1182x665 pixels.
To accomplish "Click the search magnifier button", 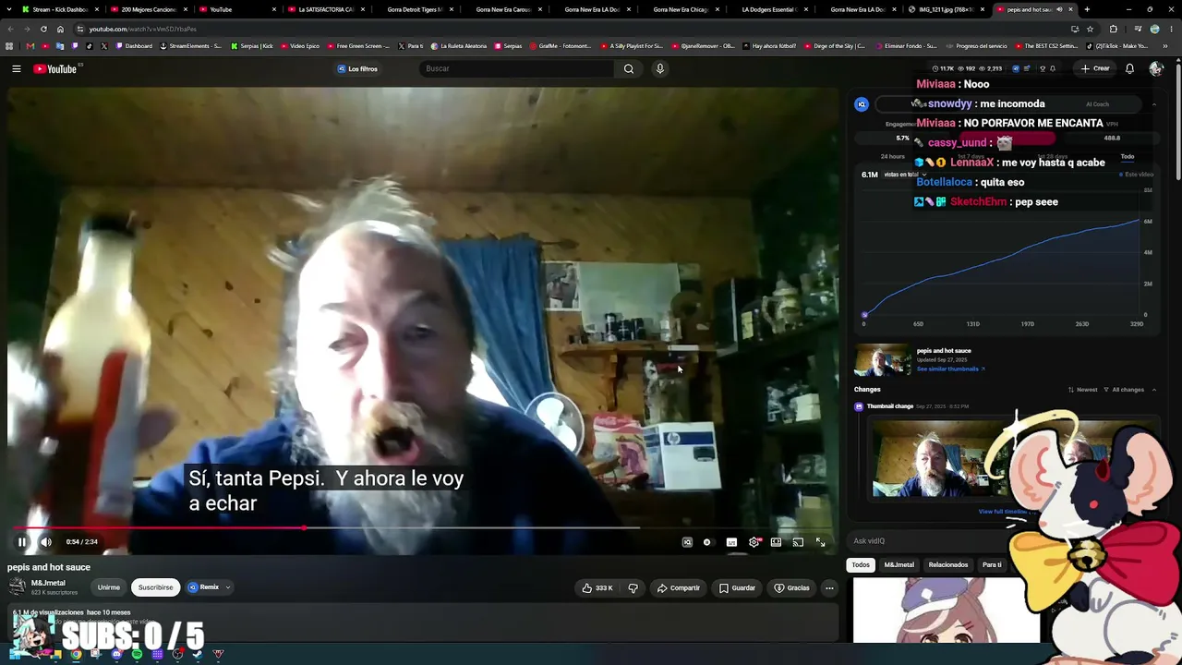I will pyautogui.click(x=629, y=68).
